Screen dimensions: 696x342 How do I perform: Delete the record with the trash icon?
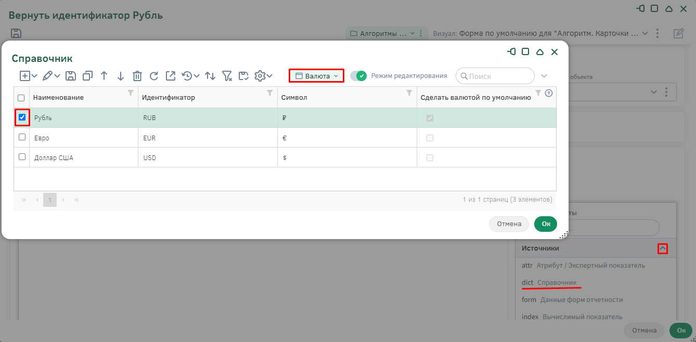pos(137,76)
